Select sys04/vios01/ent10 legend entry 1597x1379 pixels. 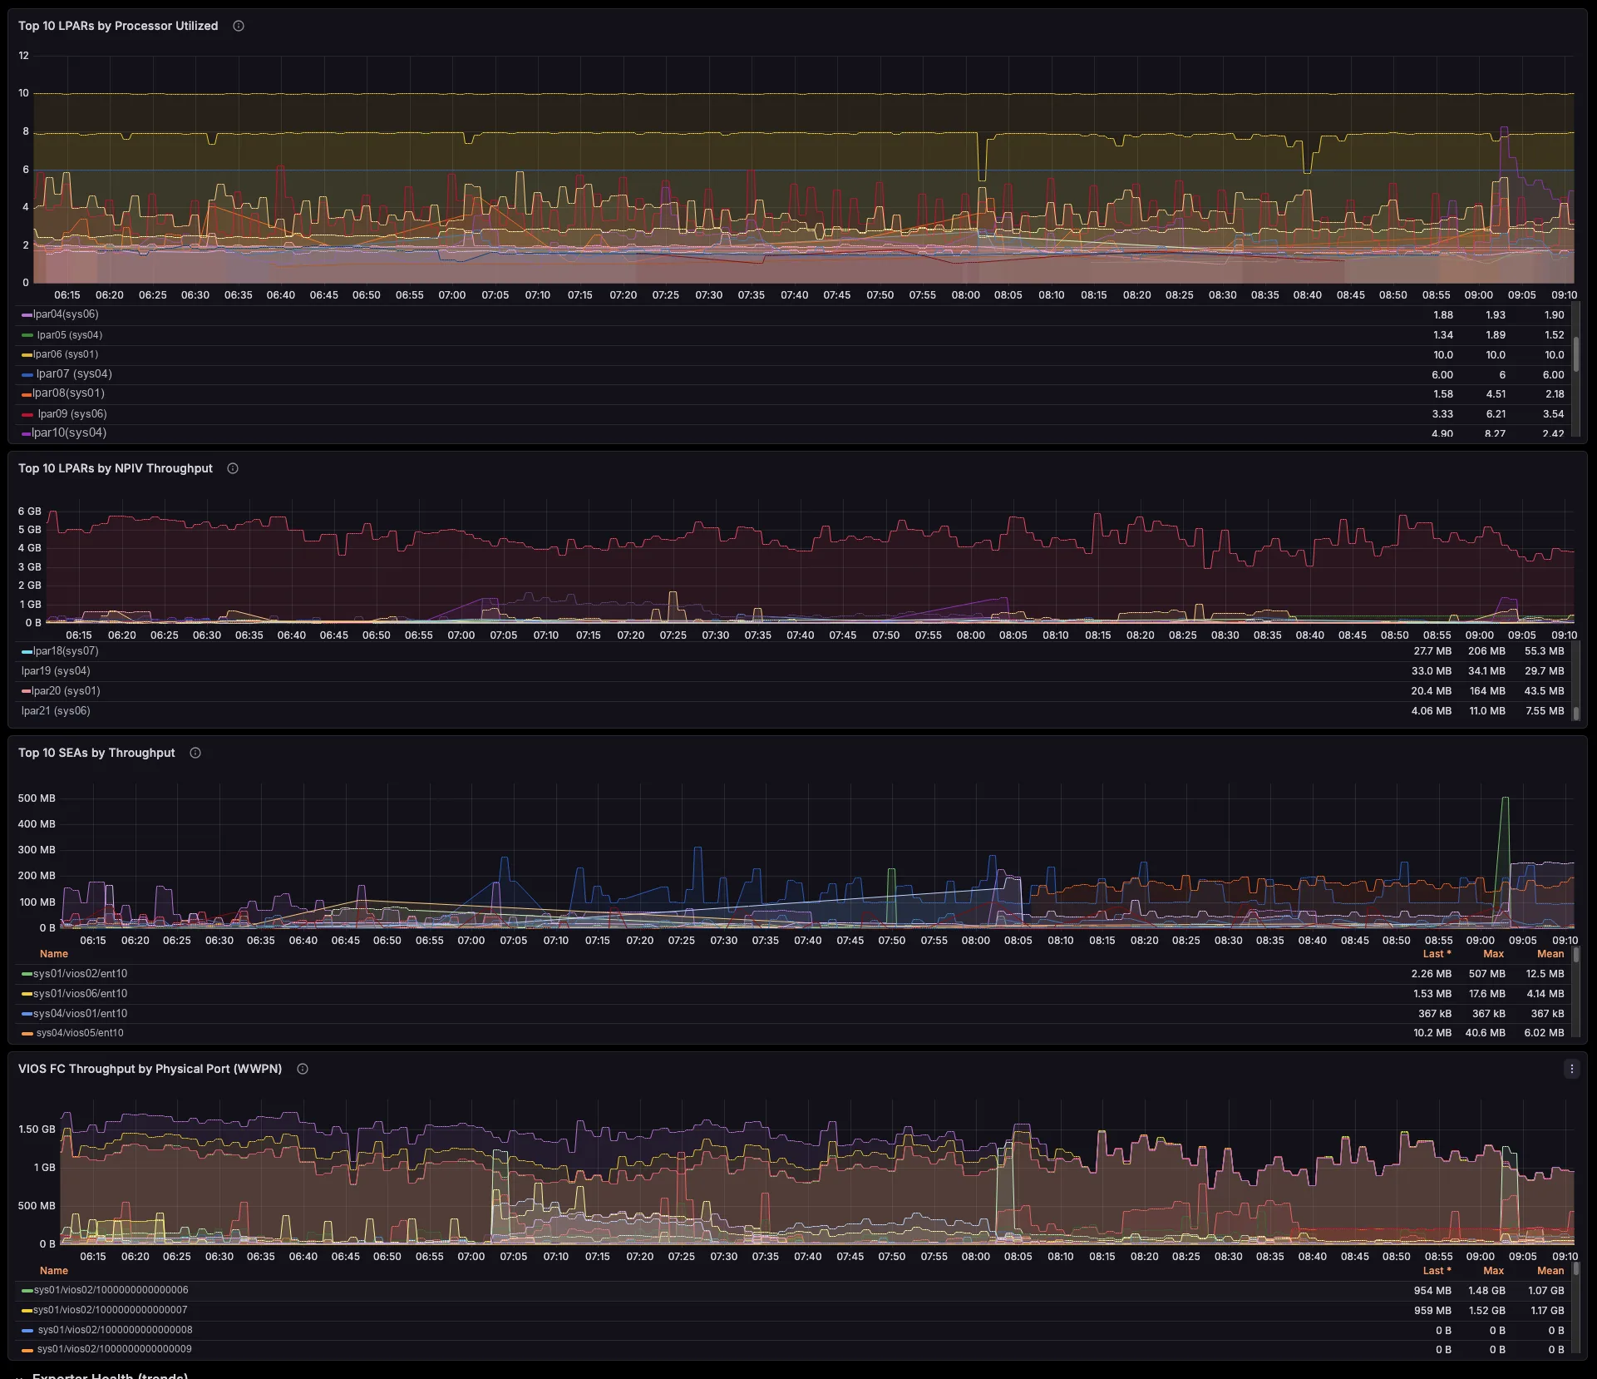point(80,1014)
